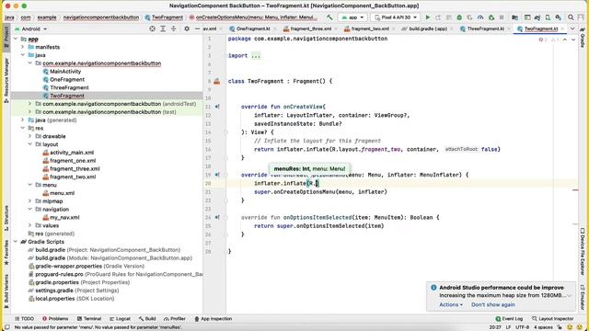Open the Actions dropdown in the notification
Screen dimensions: 589x331
tap(451, 304)
